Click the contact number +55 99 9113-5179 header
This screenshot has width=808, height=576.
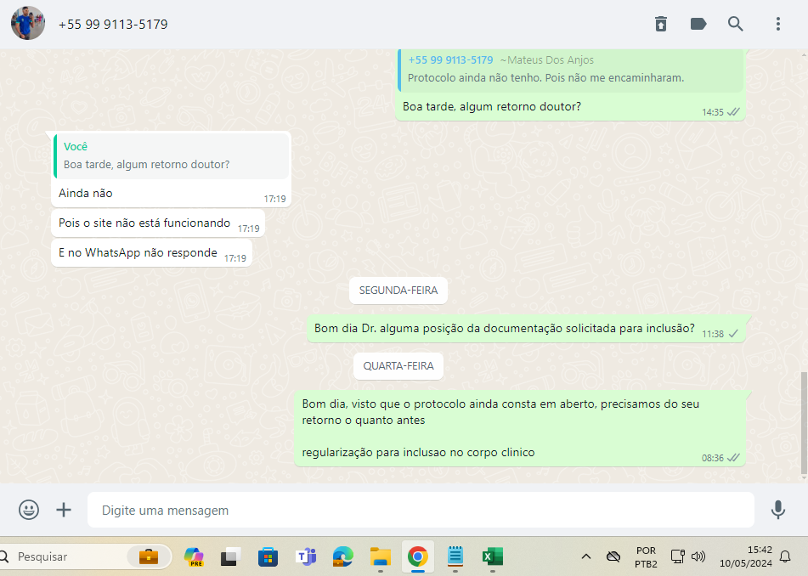[113, 25]
